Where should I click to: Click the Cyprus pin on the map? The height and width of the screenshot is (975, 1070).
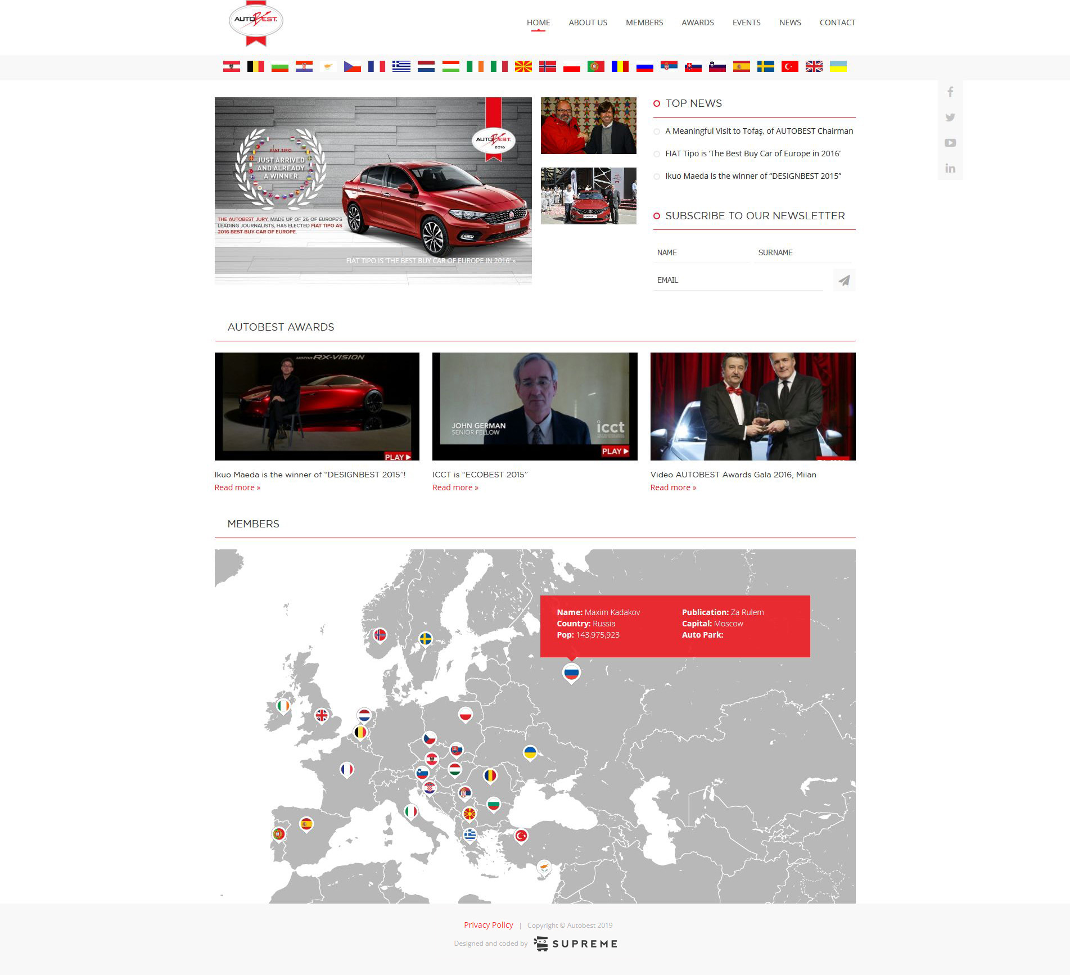[544, 869]
